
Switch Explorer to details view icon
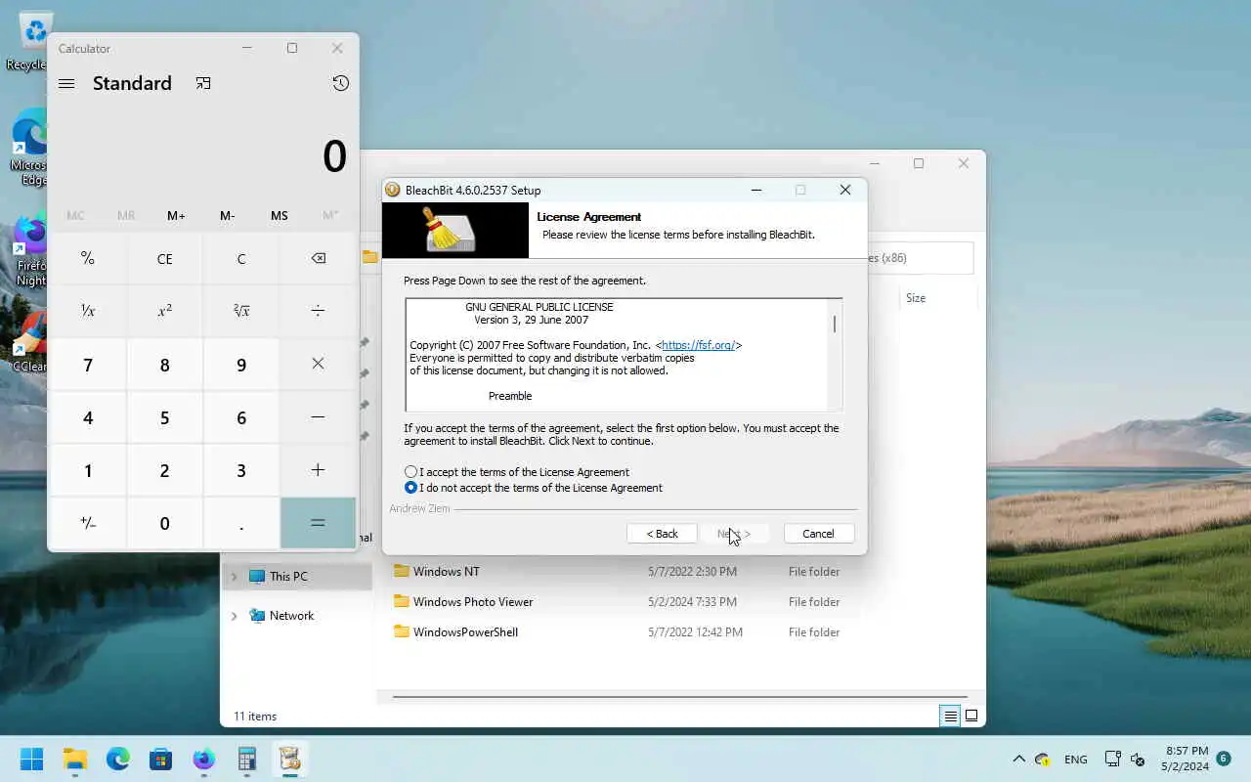tap(950, 717)
